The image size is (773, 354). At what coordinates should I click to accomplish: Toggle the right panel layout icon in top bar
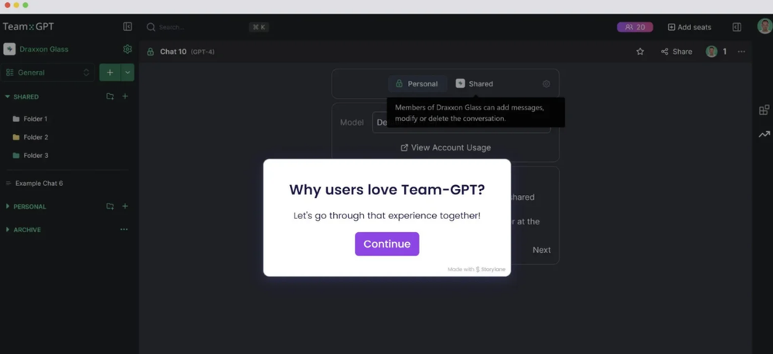point(737,27)
